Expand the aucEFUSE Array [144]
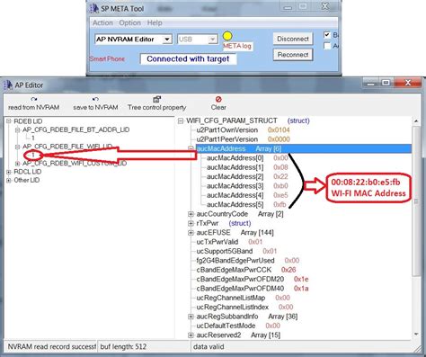Screen dimensions: 426x357 point(191,233)
